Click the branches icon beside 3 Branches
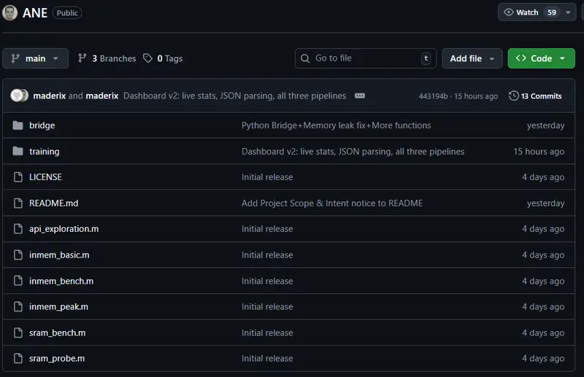 pos(82,58)
